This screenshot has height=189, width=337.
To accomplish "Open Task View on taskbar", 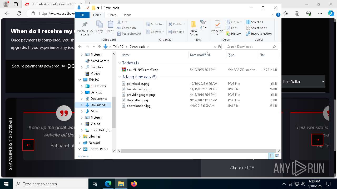I will tap(95, 184).
